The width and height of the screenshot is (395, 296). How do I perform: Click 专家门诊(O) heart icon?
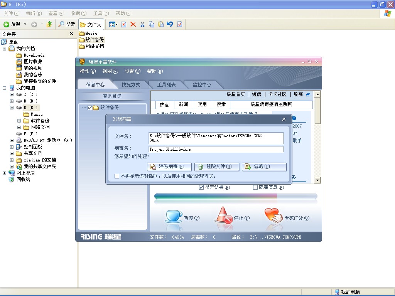coord(273,215)
